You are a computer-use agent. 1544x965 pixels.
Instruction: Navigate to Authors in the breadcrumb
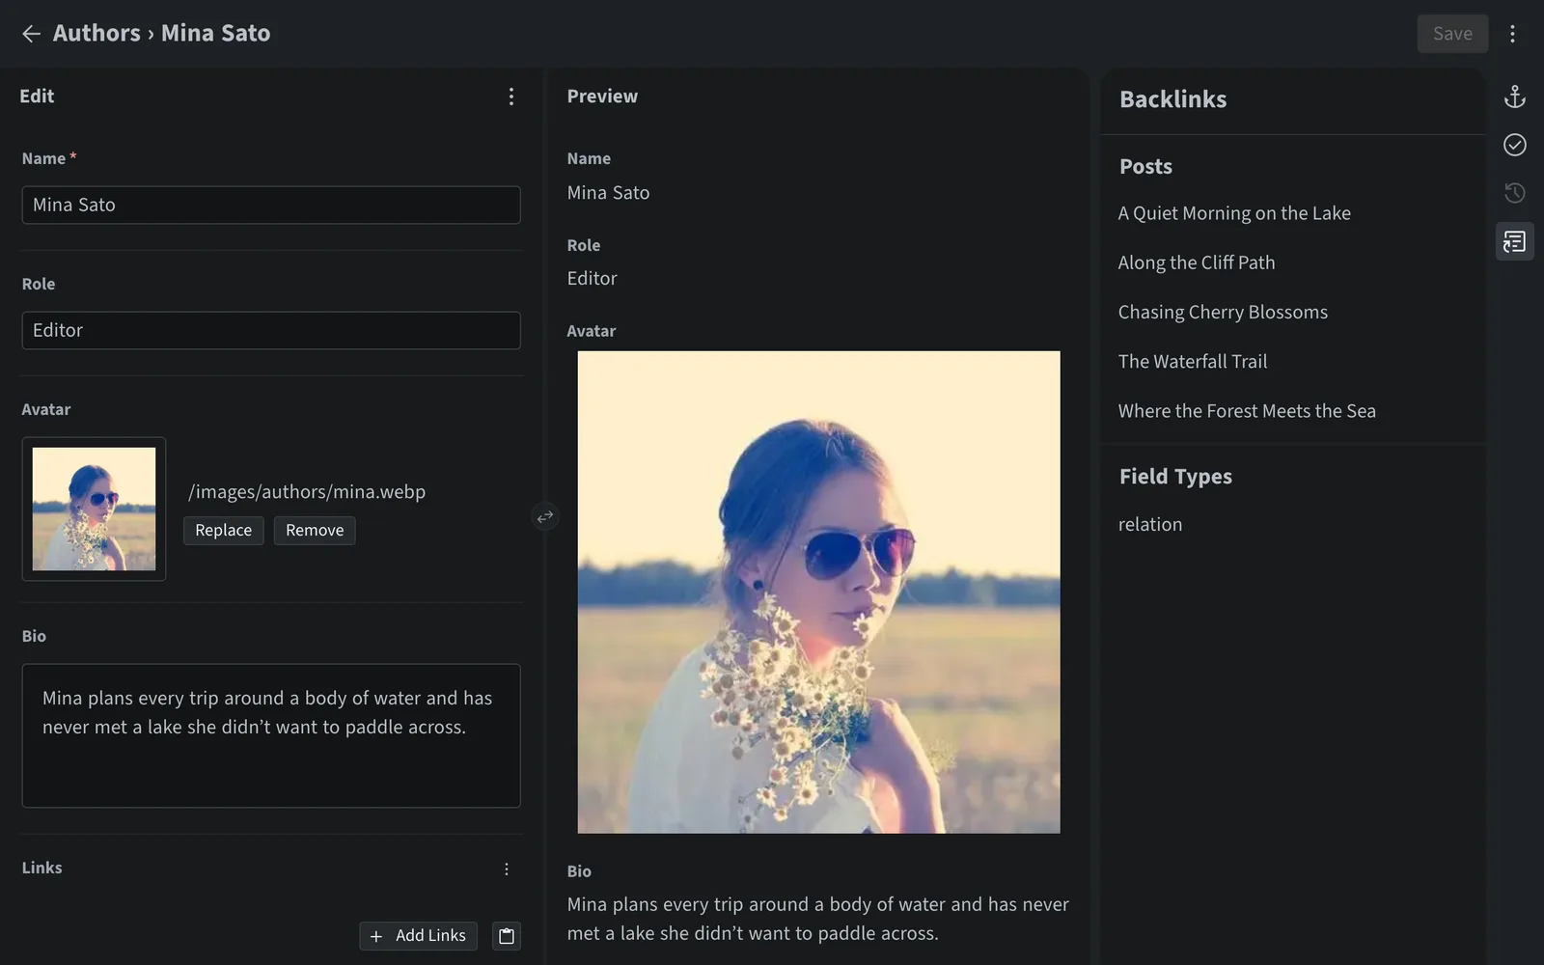click(x=96, y=33)
